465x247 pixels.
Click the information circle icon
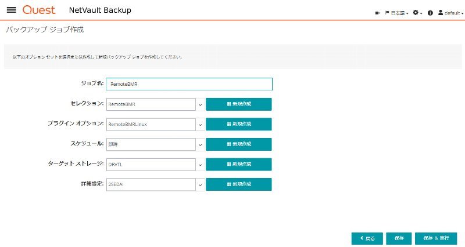[430, 13]
